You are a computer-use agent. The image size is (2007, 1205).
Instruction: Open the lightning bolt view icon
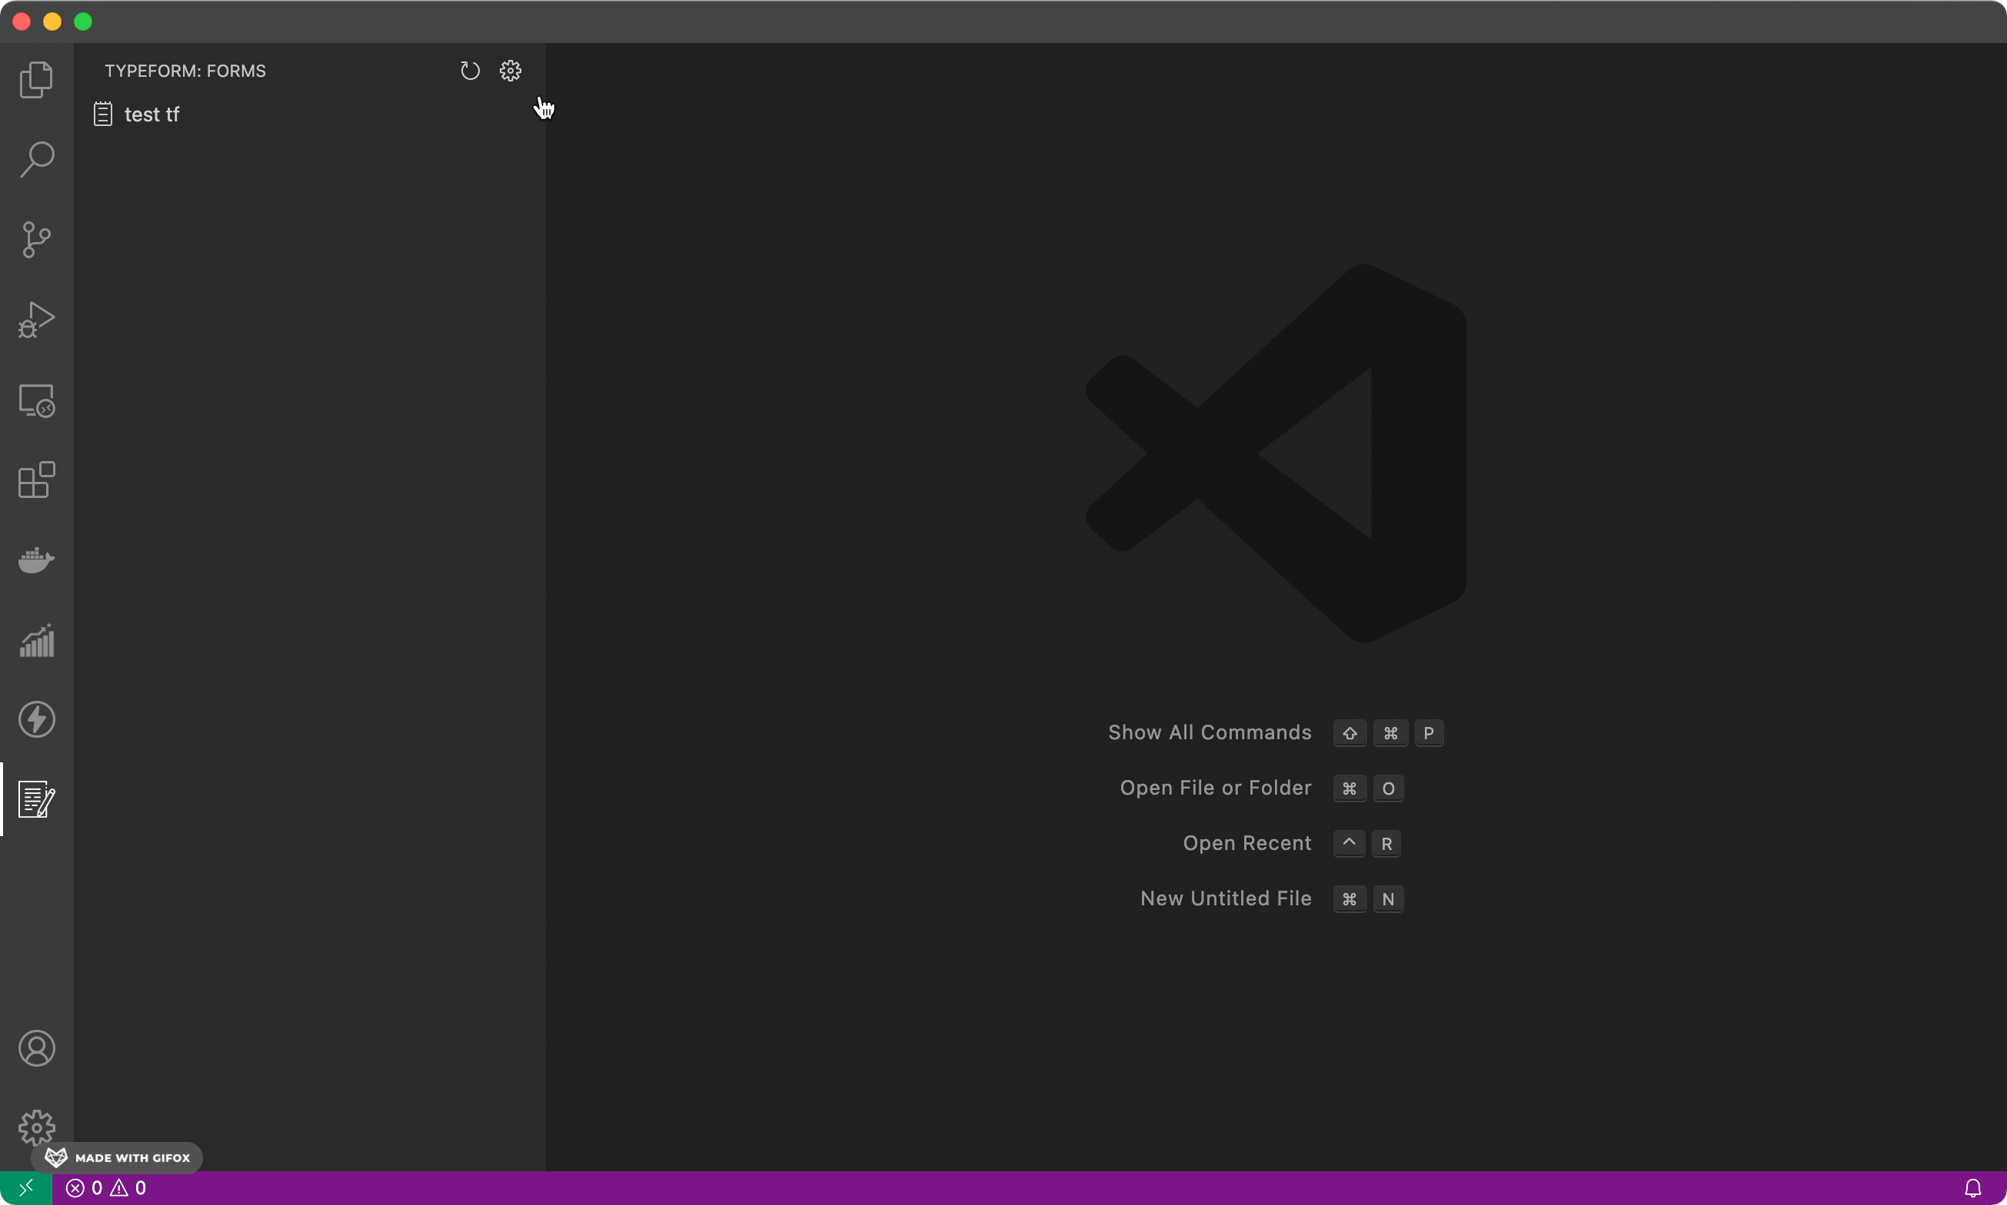tap(37, 719)
